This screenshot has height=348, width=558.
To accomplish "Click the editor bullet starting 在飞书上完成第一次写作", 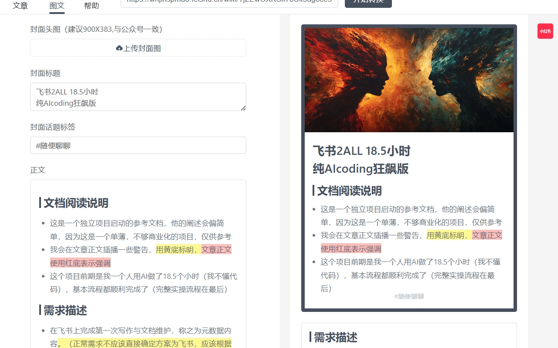I will click(140, 337).
